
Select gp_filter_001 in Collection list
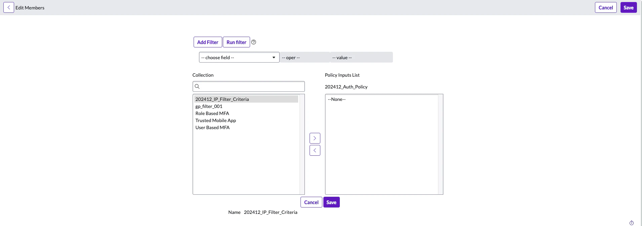pos(246,106)
